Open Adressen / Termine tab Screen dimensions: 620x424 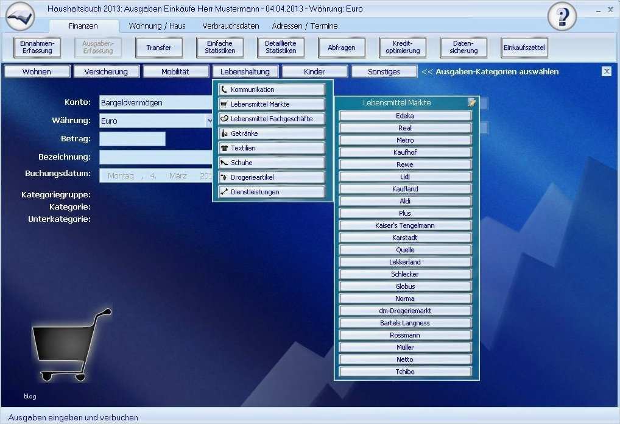coord(305,26)
